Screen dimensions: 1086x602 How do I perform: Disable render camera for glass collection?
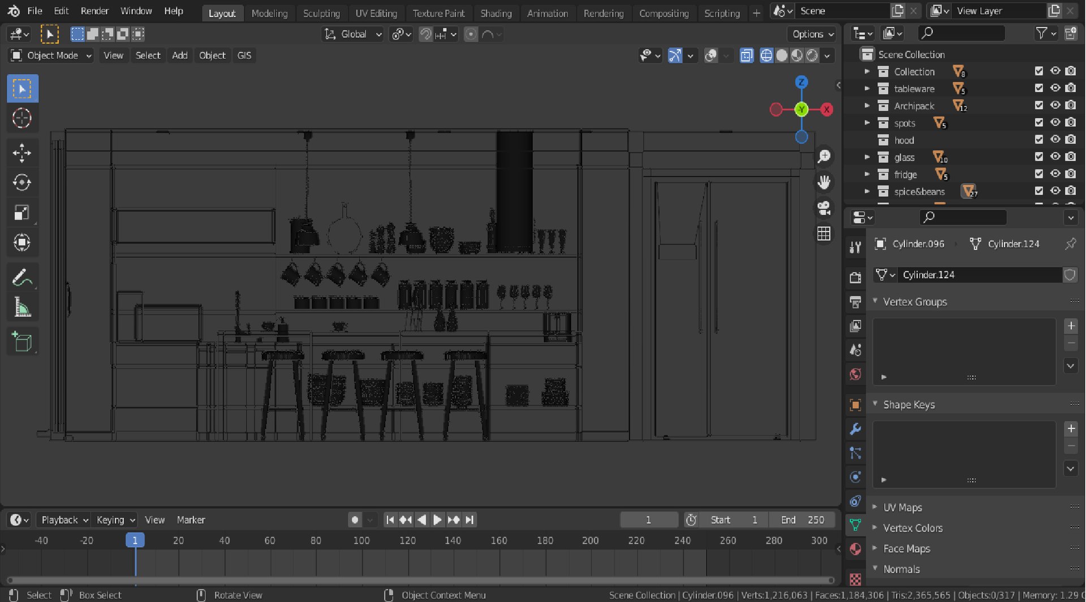[1070, 157]
